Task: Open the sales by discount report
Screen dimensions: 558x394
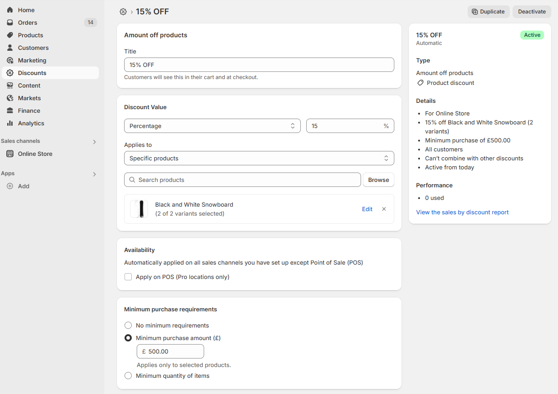Action: click(x=462, y=212)
